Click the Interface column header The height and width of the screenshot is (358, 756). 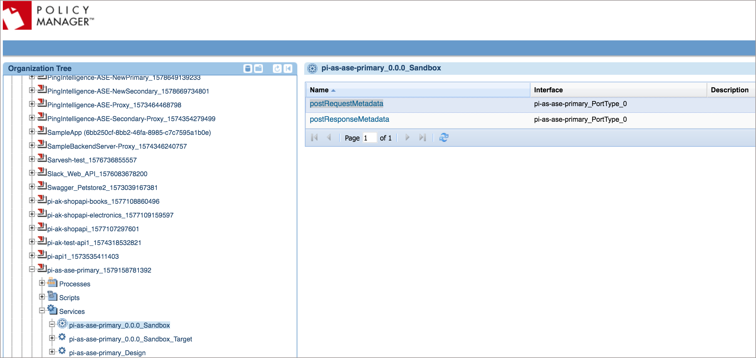click(x=618, y=90)
